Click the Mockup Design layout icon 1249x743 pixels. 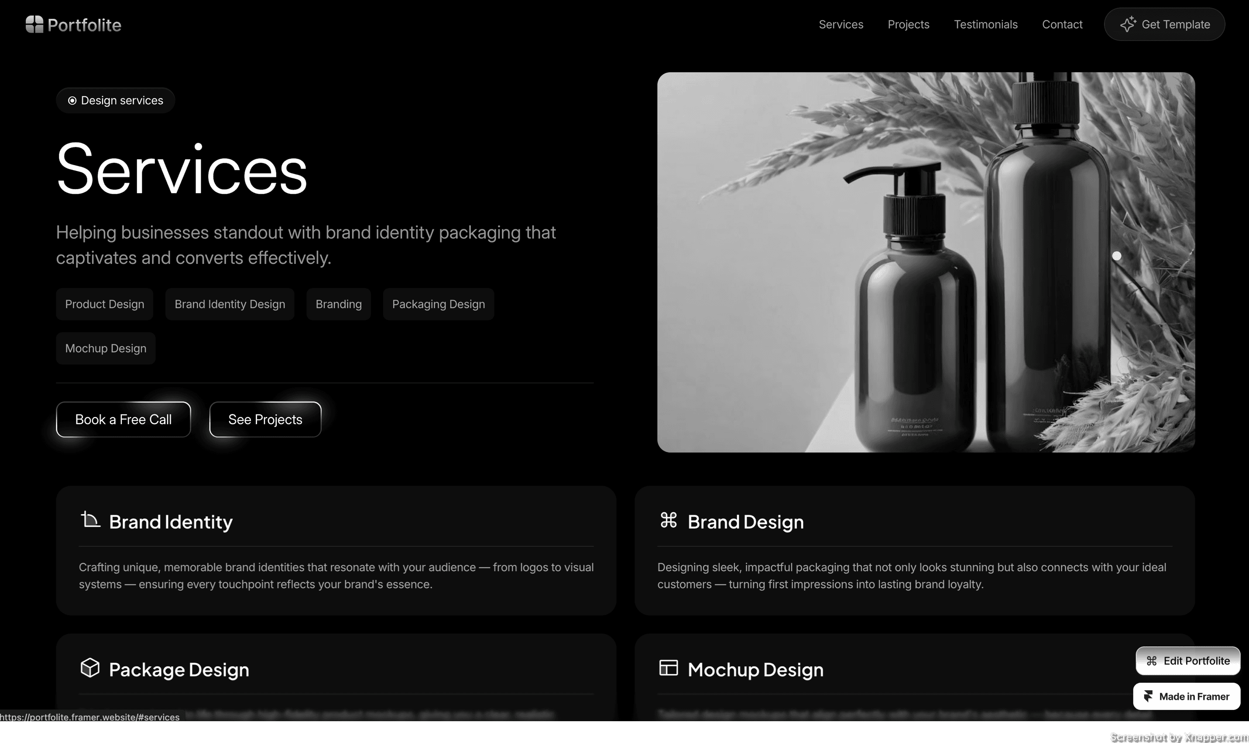click(668, 668)
